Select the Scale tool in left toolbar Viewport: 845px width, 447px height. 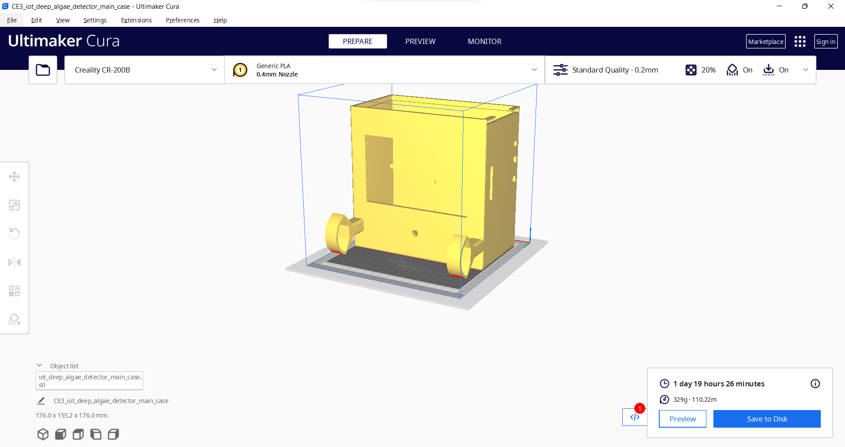coord(15,205)
